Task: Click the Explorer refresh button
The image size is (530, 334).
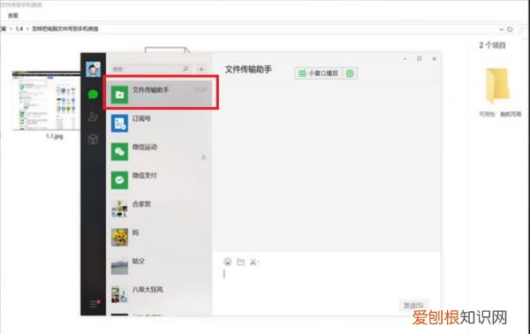Action: pos(510,29)
